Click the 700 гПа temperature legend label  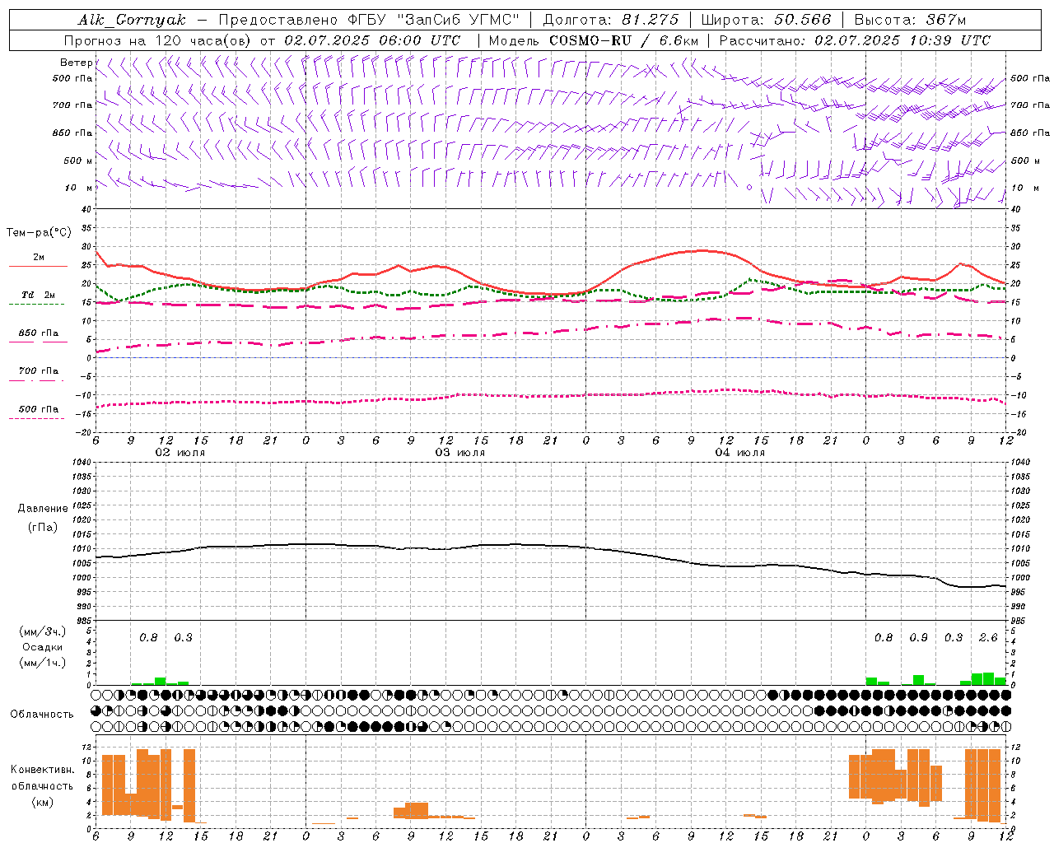tap(39, 371)
